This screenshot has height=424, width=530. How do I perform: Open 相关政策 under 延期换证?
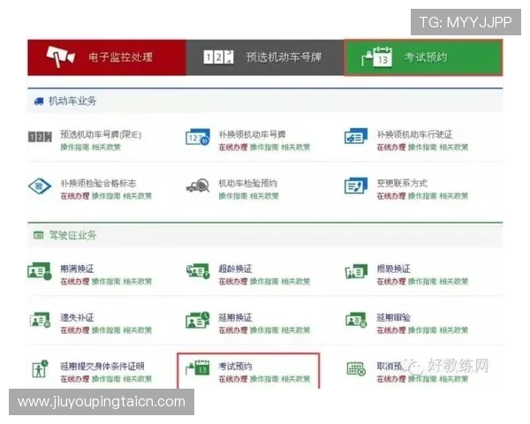click(x=296, y=330)
